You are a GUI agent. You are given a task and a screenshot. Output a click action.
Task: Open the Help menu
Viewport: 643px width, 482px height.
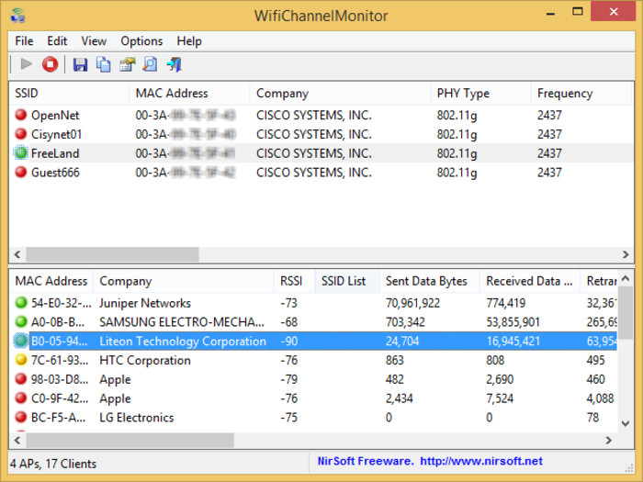coord(189,41)
